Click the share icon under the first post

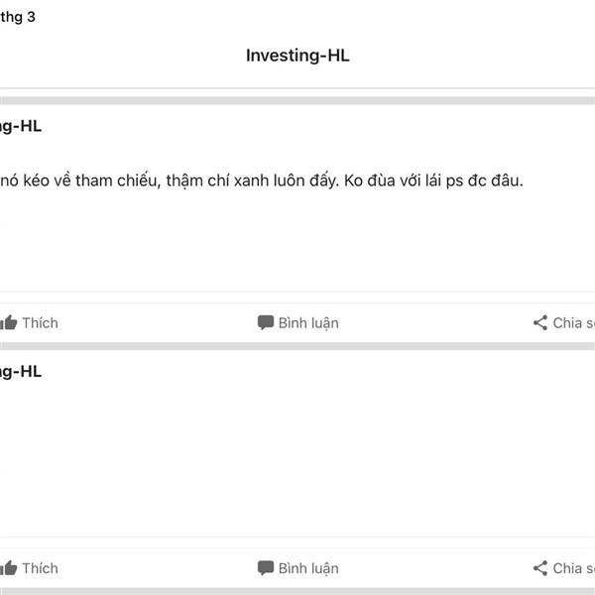tap(540, 322)
